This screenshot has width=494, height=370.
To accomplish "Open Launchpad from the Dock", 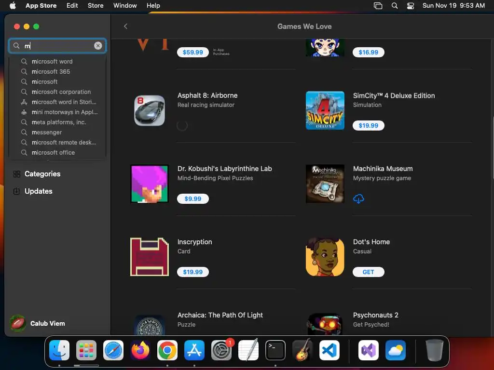I will coord(86,350).
